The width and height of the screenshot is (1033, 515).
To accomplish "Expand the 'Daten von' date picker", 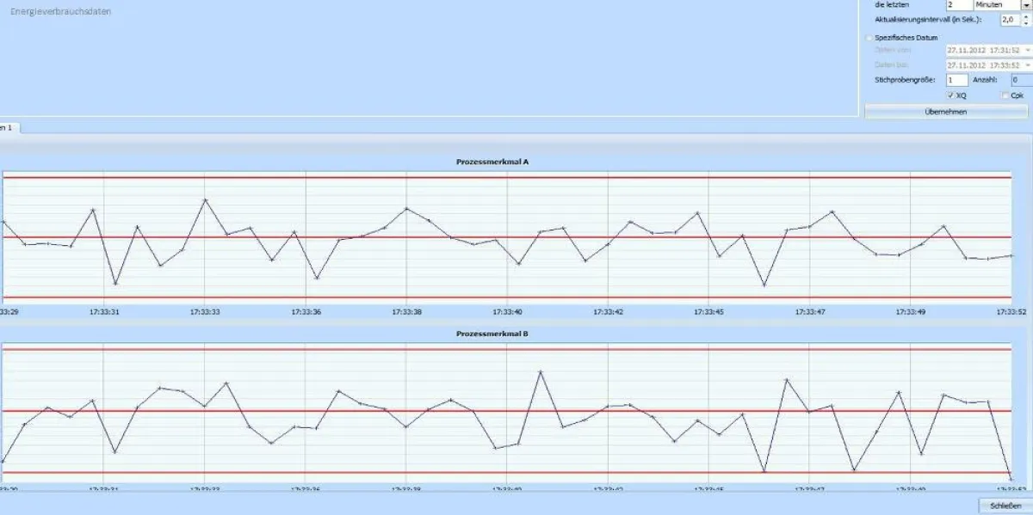I will coord(1027,50).
